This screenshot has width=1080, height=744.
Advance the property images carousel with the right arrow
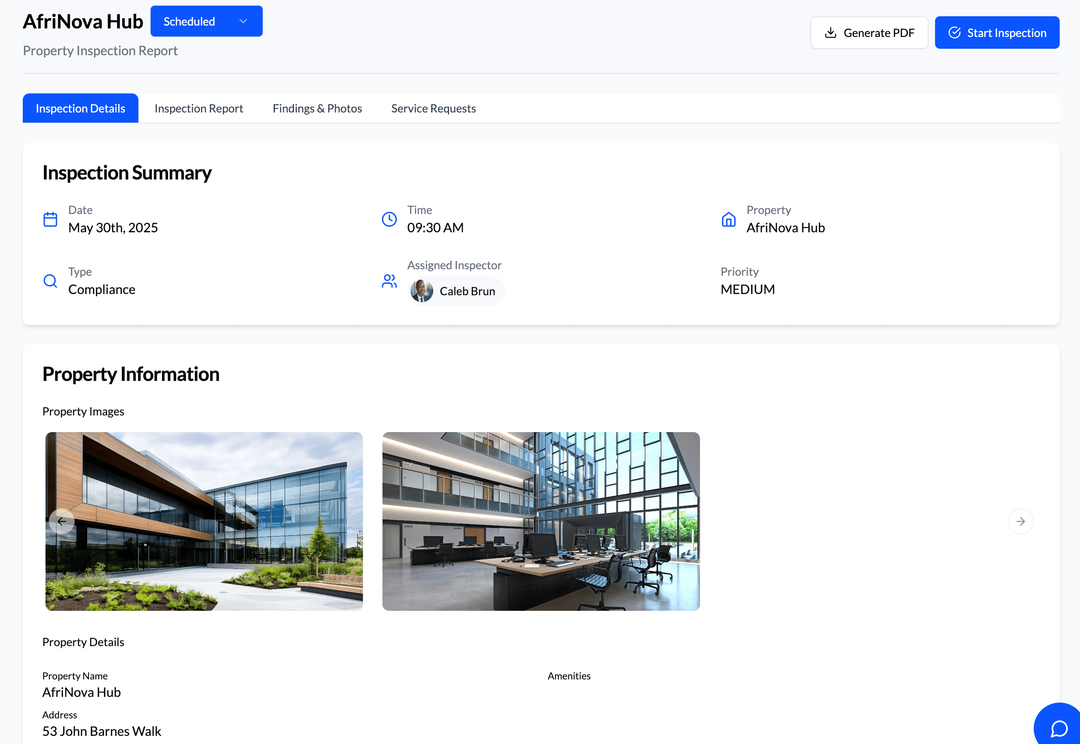point(1020,521)
